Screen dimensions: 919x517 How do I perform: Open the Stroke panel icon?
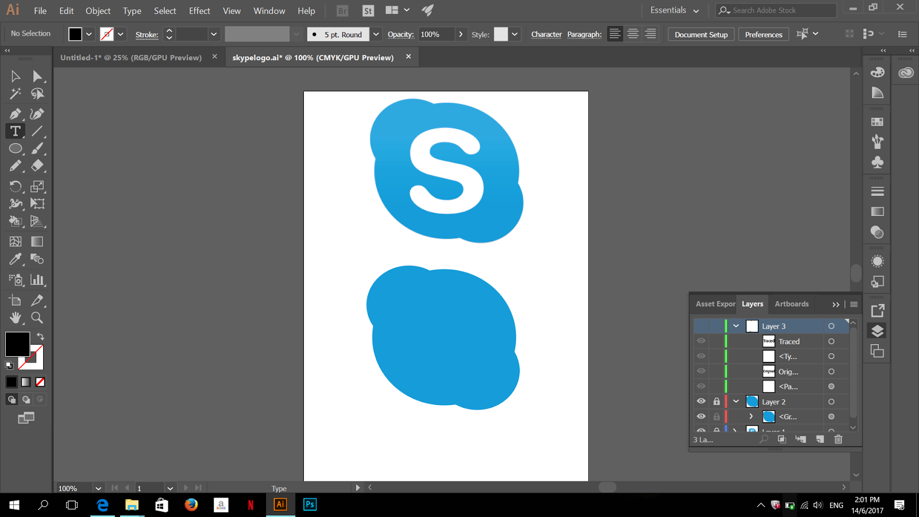(x=877, y=191)
